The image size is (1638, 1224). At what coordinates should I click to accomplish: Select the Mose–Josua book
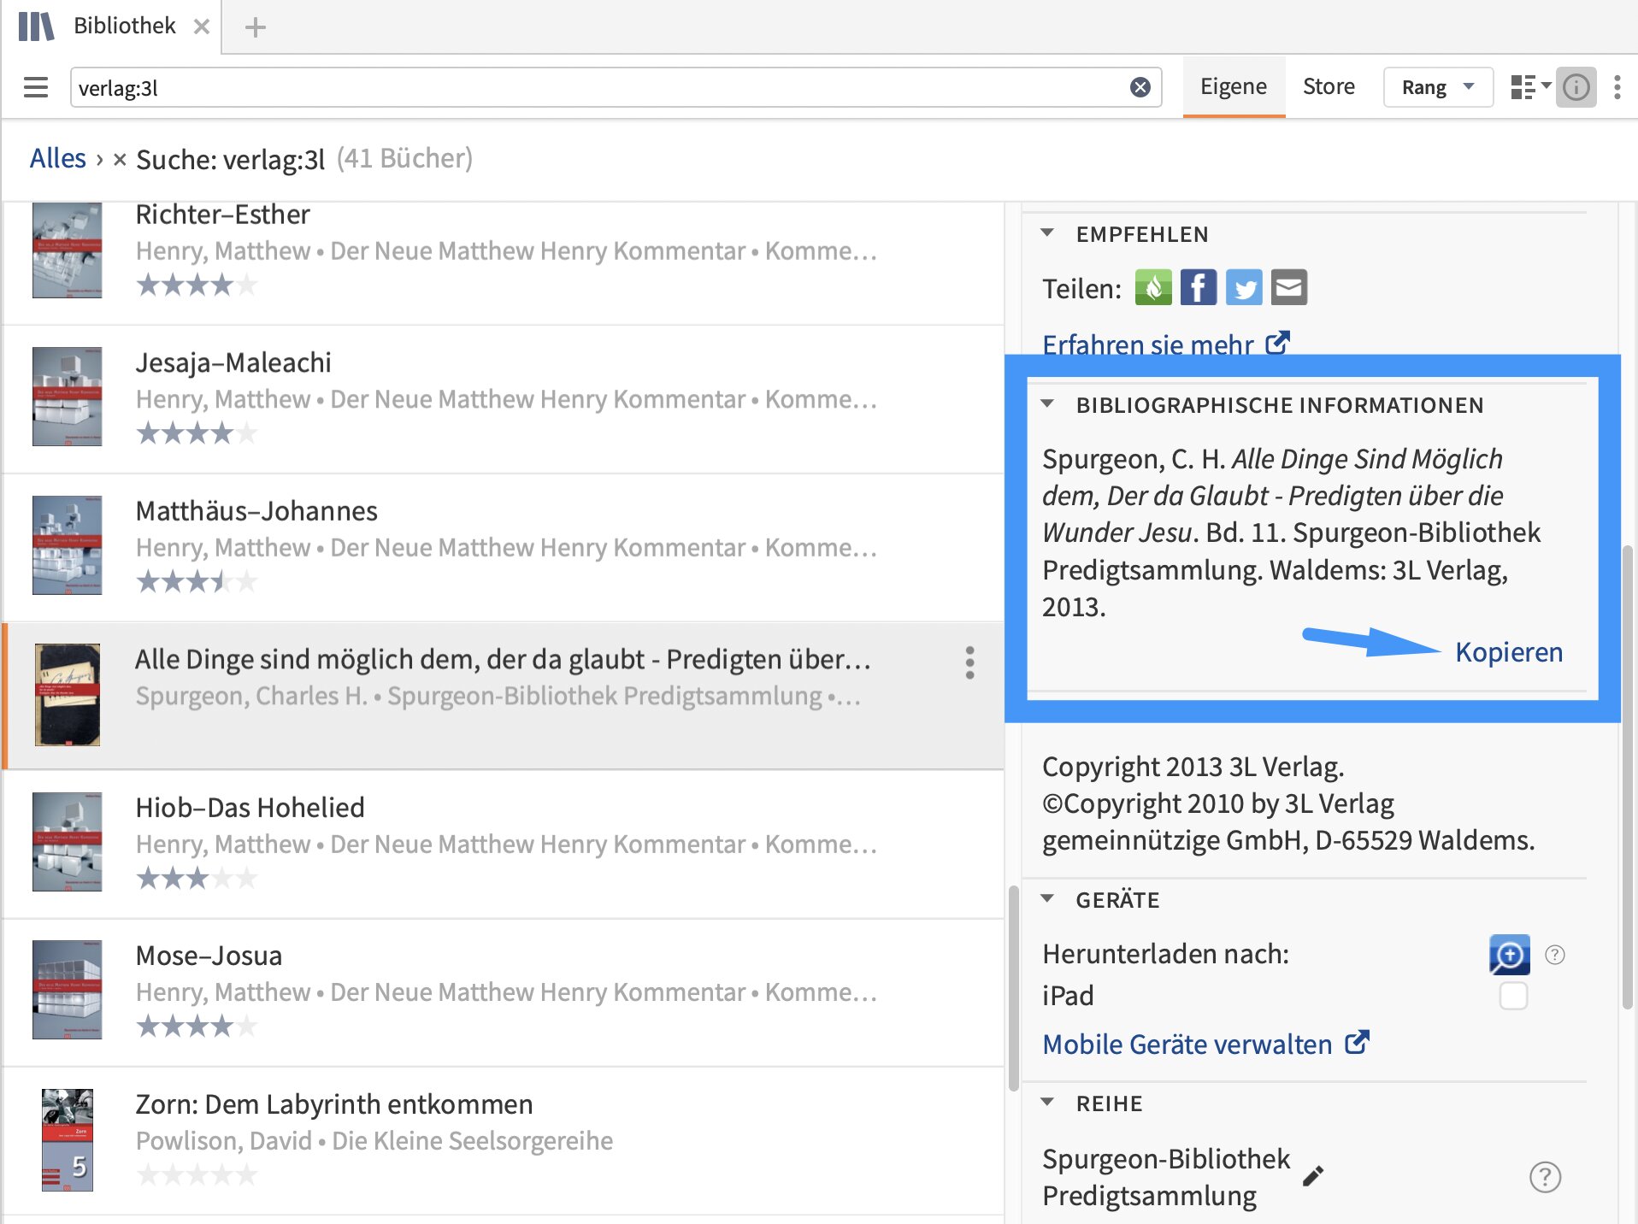coord(503,993)
